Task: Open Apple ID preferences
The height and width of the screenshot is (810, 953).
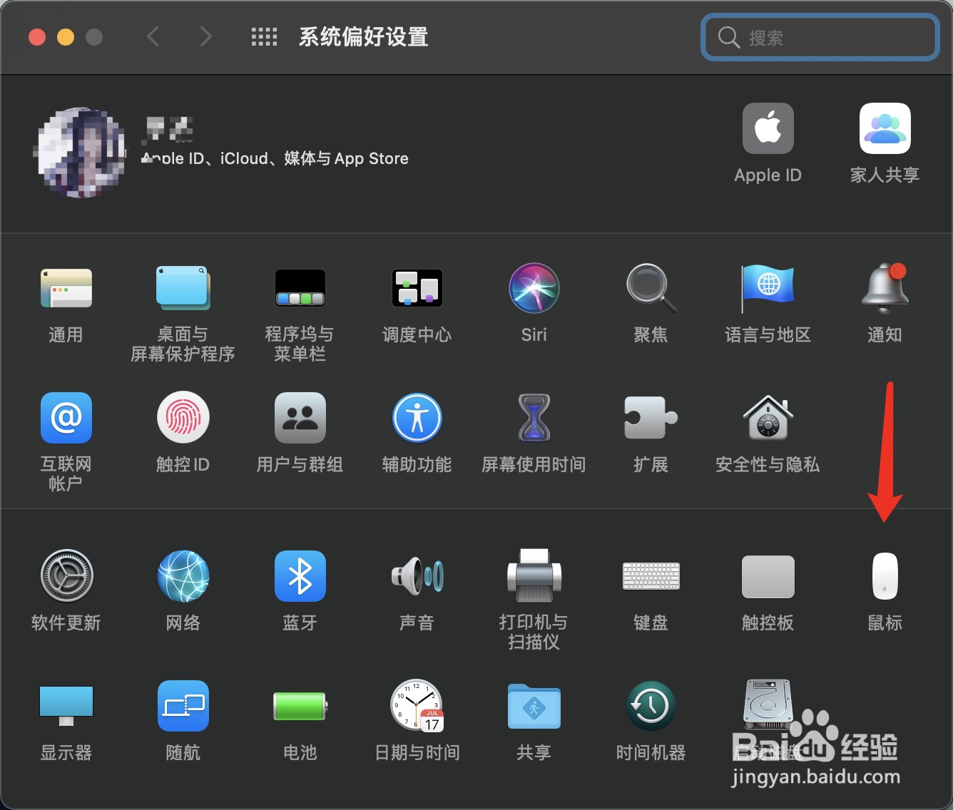Action: 768,128
